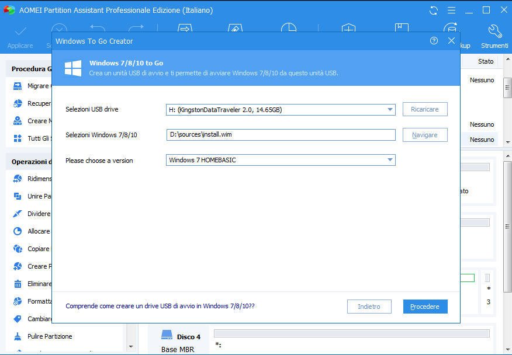Click the partition list scroll down arrow

click(508, 142)
